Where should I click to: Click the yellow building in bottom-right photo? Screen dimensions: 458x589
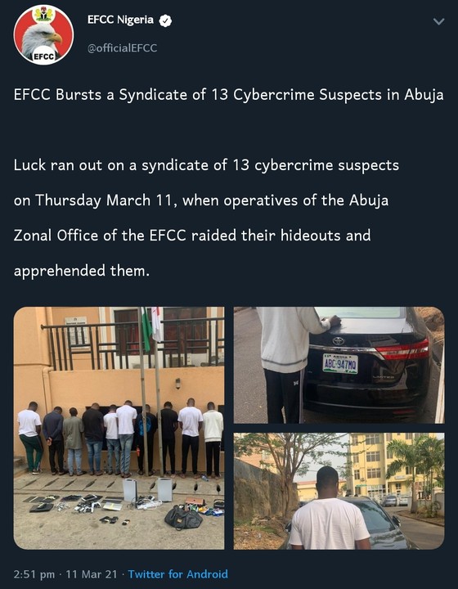pos(375,465)
